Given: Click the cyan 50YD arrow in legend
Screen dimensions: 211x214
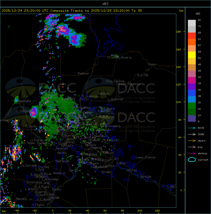Looking at the screenshot, I should [192, 128].
